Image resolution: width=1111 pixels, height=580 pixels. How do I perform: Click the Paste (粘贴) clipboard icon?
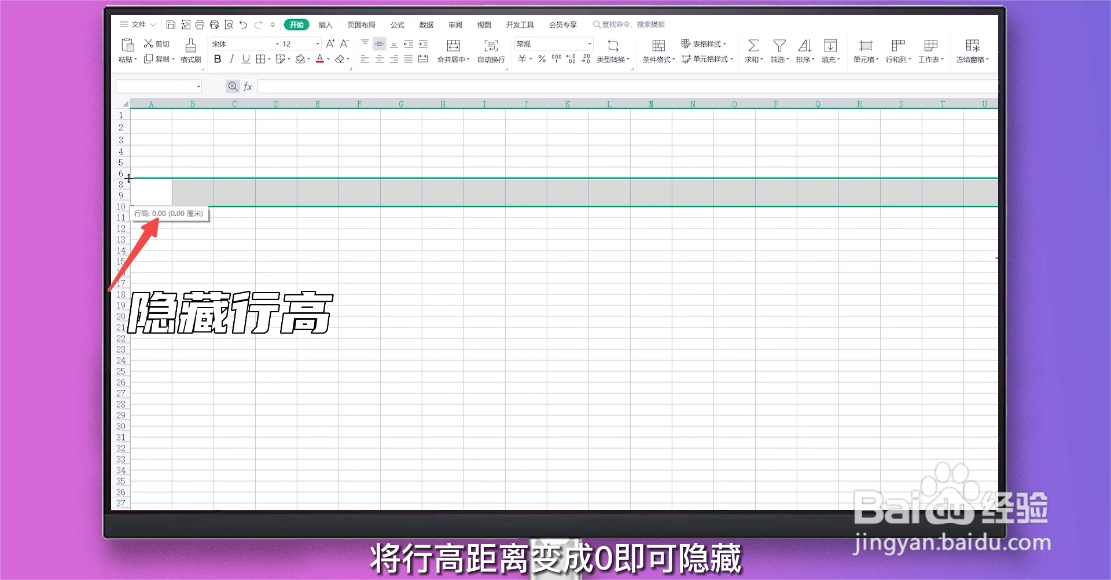click(128, 45)
